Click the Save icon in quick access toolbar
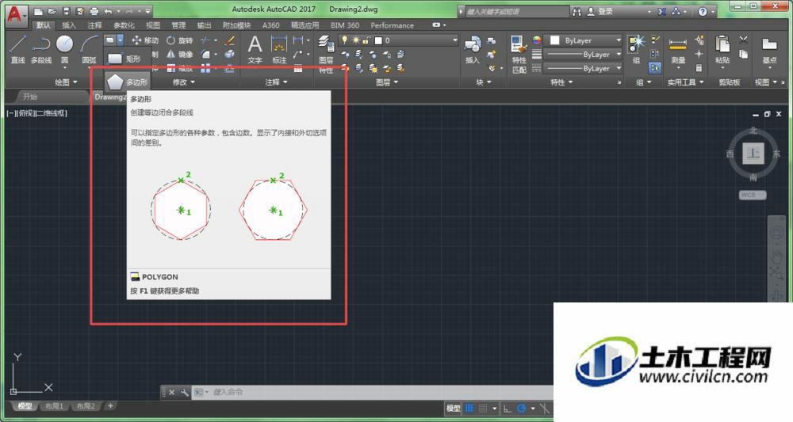This screenshot has height=422, width=793. click(67, 10)
